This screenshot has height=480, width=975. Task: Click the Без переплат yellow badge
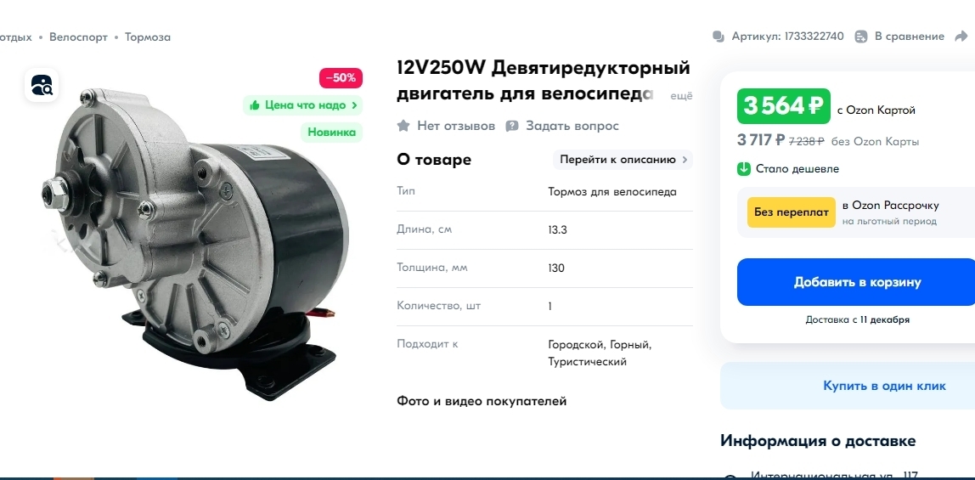(x=791, y=212)
